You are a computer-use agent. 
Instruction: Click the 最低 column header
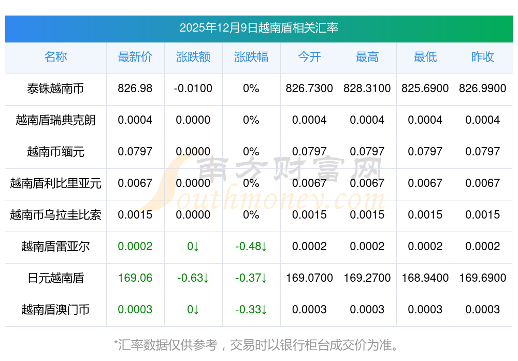click(425, 57)
